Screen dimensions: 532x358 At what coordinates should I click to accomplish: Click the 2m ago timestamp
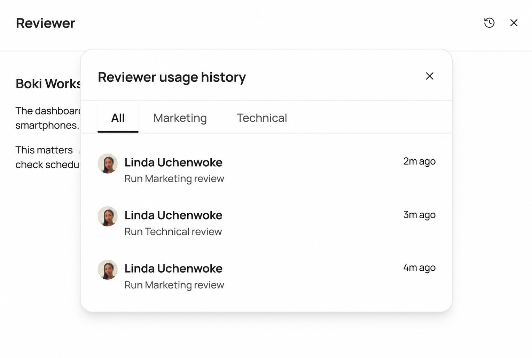tap(420, 161)
